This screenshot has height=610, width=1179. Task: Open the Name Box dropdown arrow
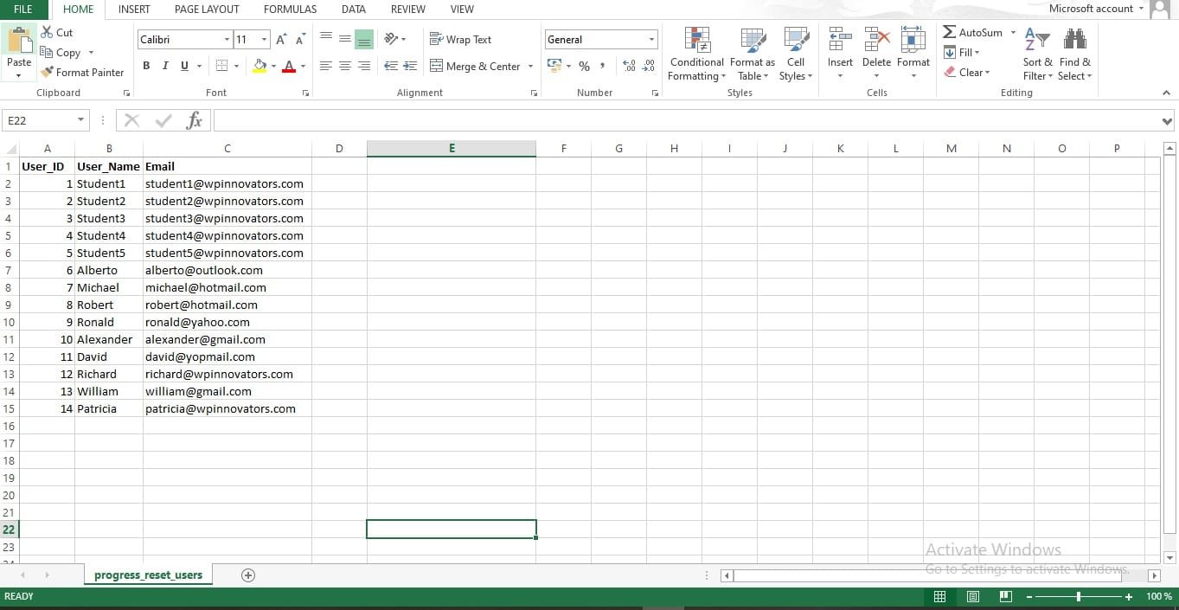point(81,120)
